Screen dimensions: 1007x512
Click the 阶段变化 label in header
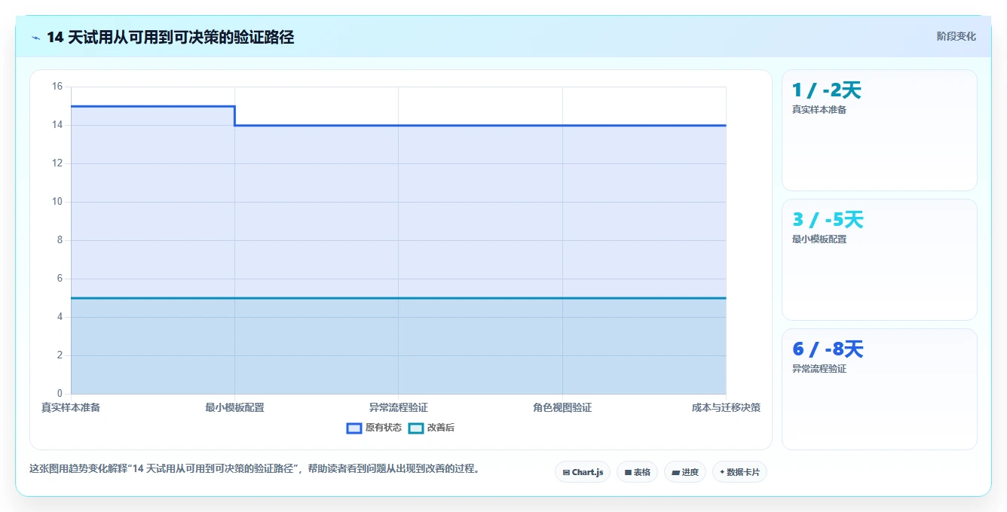click(956, 36)
